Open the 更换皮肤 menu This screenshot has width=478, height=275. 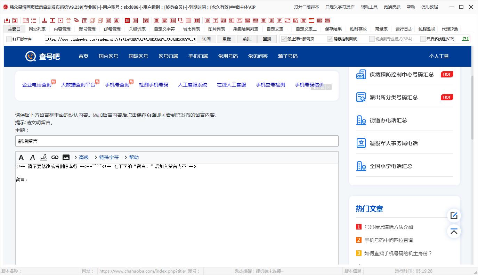tap(392, 7)
